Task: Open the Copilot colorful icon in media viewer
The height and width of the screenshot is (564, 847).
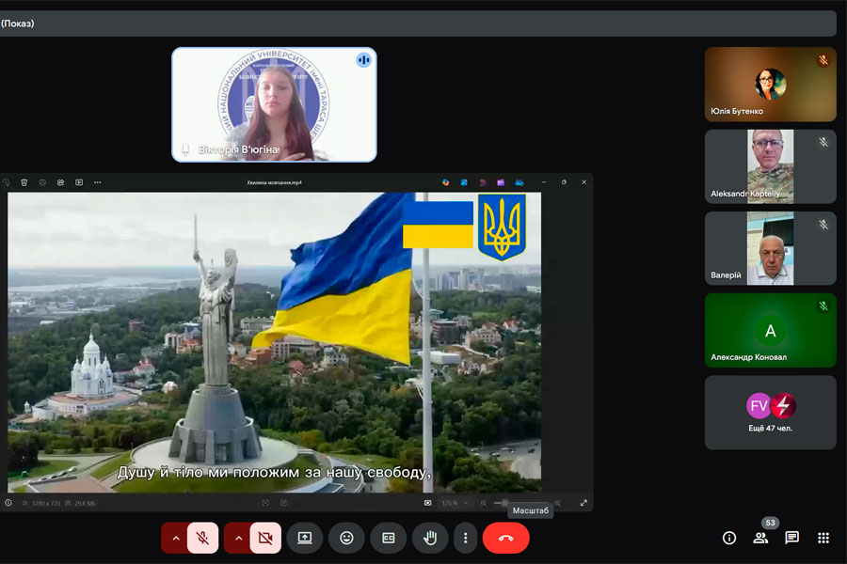Action: click(446, 182)
